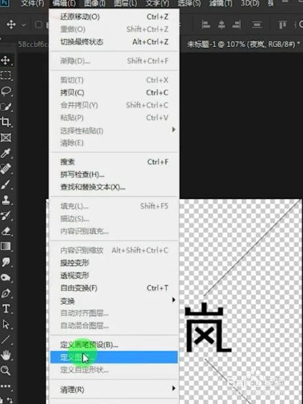Viewport: 303px width, 404px height.
Task: Close the open 编辑(E) menu
Action: tap(64, 3)
